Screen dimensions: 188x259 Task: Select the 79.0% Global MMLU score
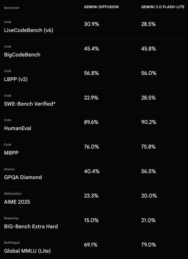(148, 245)
